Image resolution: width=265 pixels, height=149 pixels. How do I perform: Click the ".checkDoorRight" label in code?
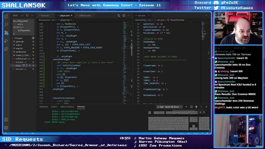click(x=61, y=60)
